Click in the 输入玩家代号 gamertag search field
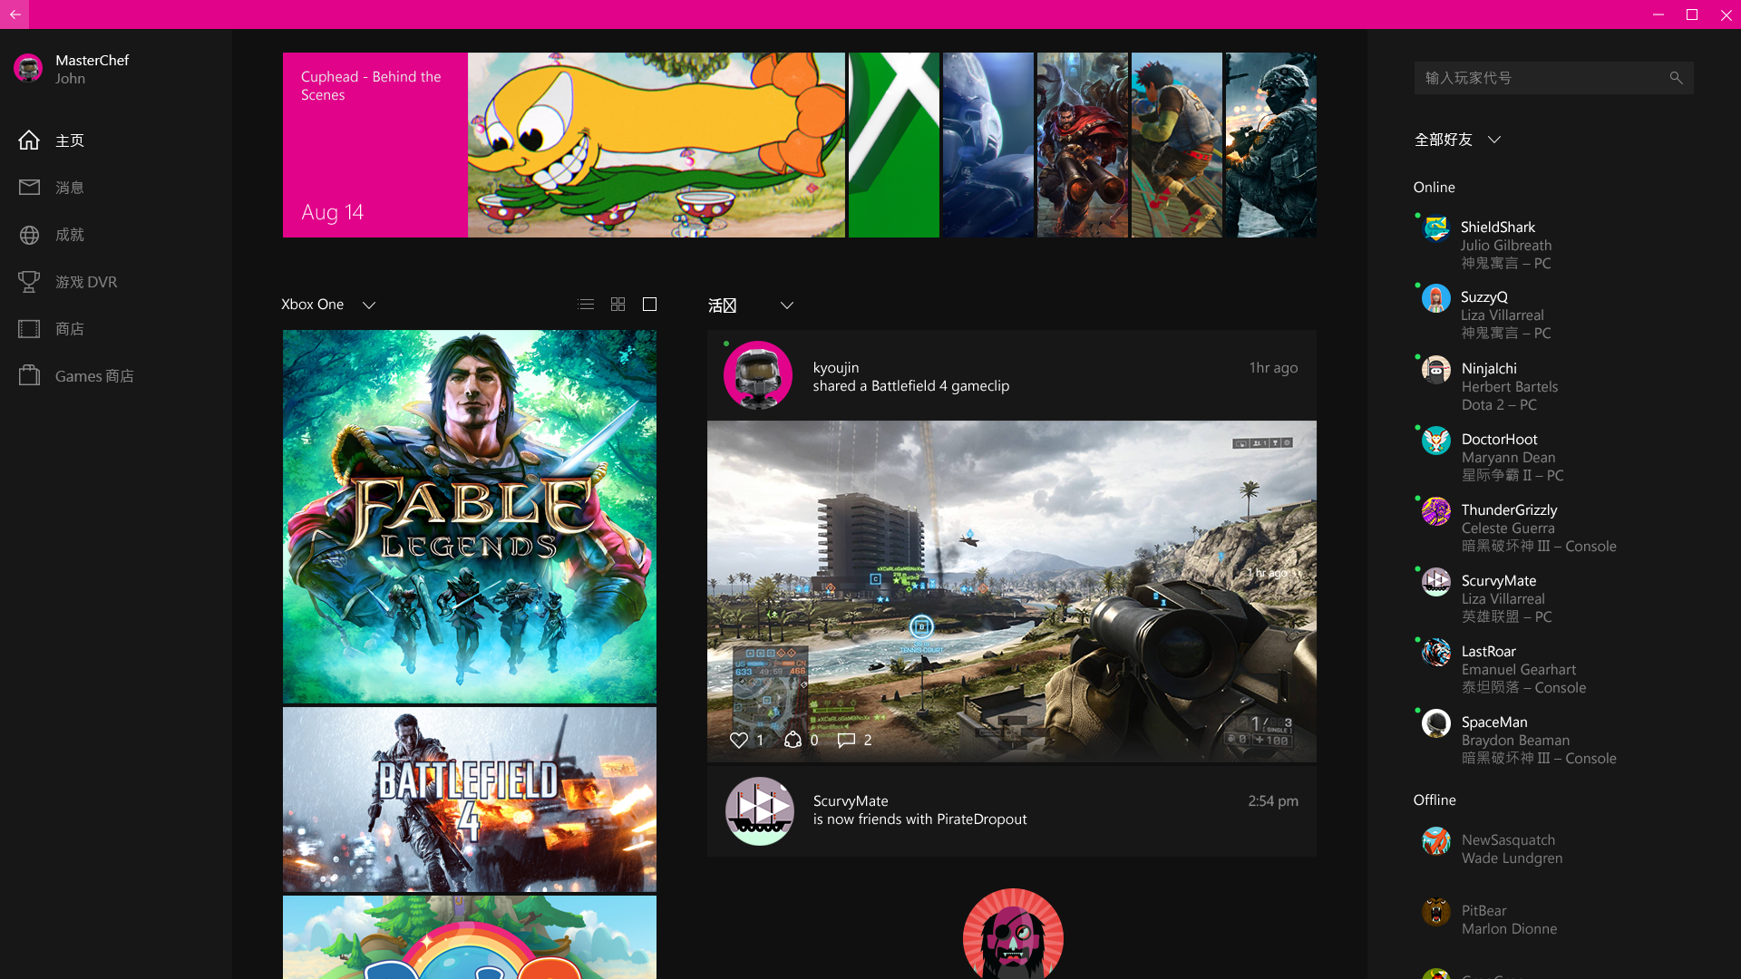Viewport: 1741px width, 979px height. [1553, 78]
